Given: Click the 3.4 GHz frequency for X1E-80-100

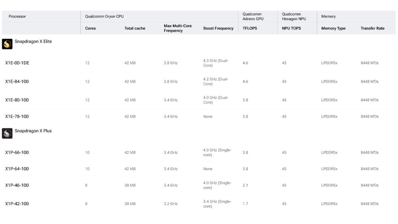Looking at the screenshot, I should 171,100.
